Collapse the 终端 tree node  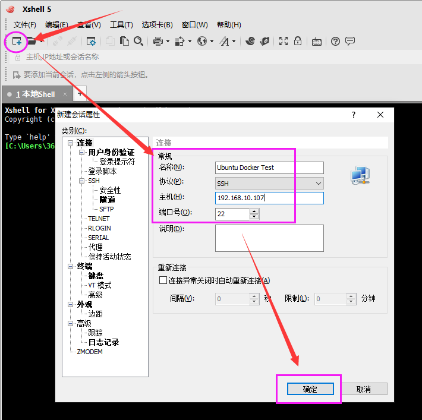coord(71,266)
